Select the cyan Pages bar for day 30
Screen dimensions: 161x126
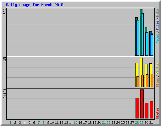[147, 44]
